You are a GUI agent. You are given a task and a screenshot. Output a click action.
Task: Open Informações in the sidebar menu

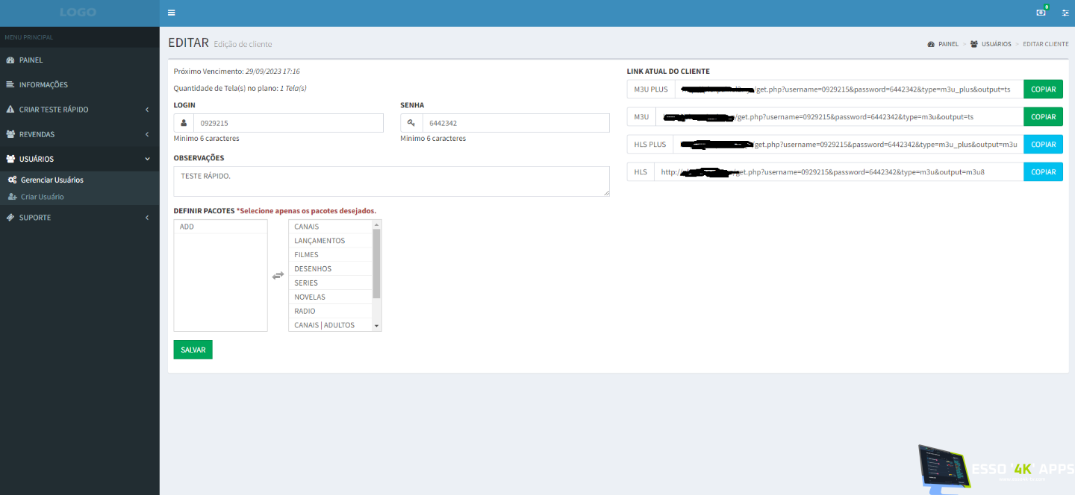pos(43,85)
